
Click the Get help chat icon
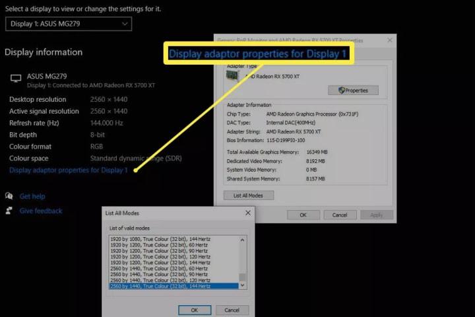click(x=9, y=196)
